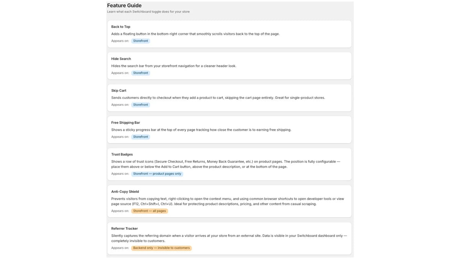Click the Storefront badge under Hide Search
Image resolution: width=460 pixels, height=259 pixels.
pos(141,73)
